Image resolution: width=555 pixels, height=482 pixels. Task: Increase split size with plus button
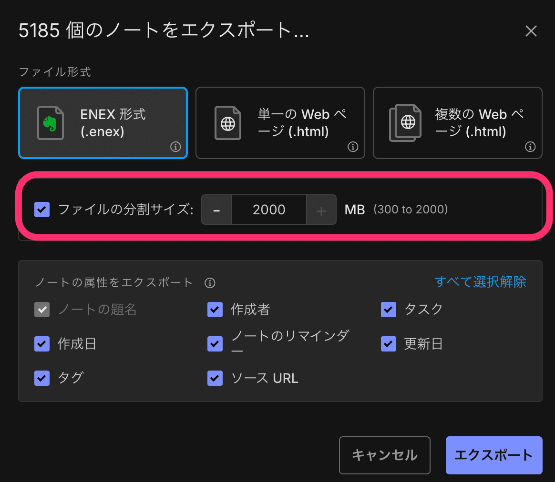pos(321,210)
